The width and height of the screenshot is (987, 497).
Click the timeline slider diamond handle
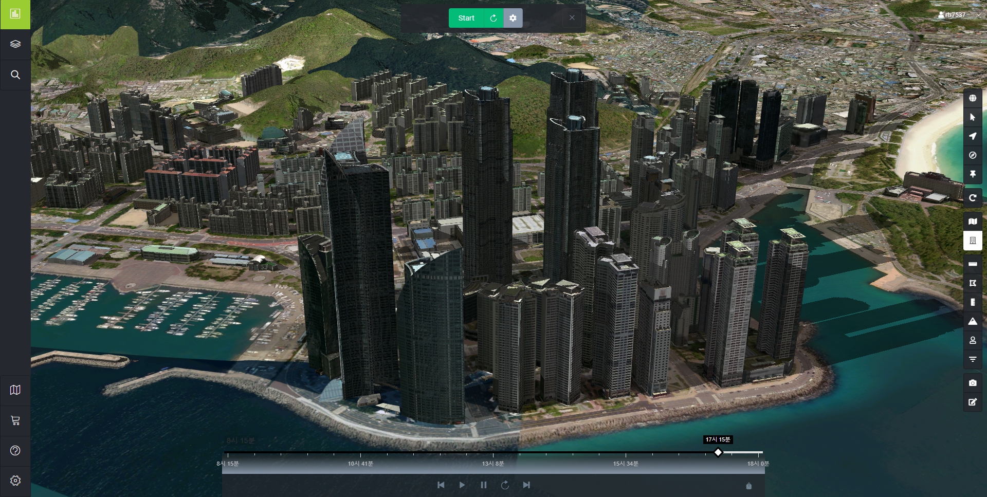(x=718, y=452)
